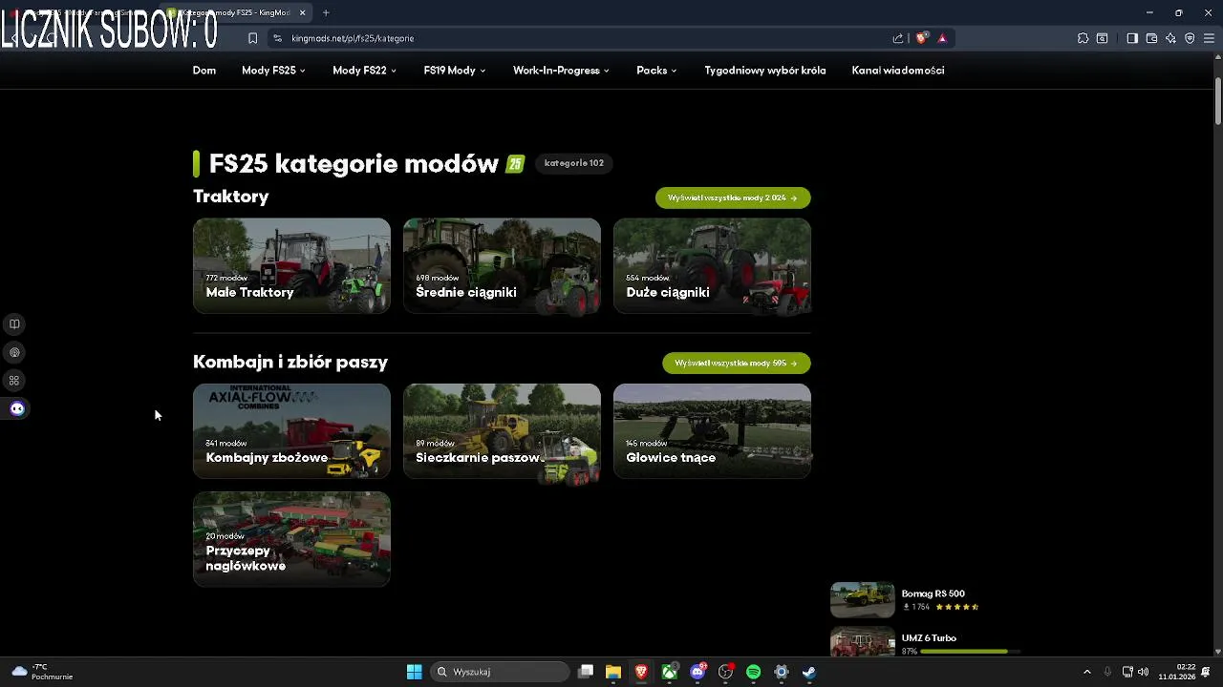Viewport: 1223px width, 687px height.
Task: Open the Średnie ciągniki category card
Action: tap(502, 265)
